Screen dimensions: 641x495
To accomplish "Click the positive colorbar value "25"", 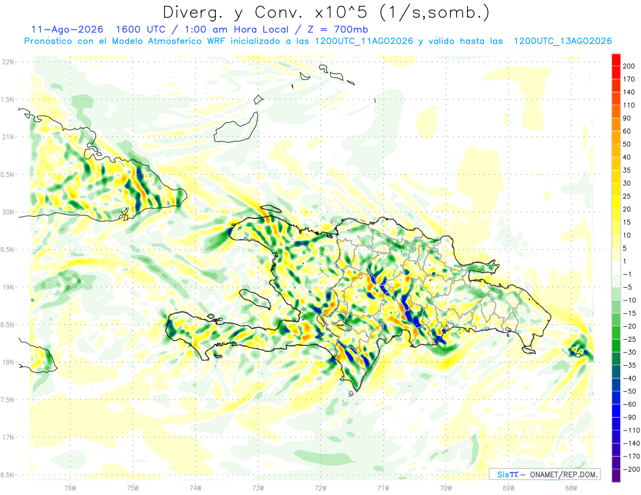I will [x=627, y=197].
